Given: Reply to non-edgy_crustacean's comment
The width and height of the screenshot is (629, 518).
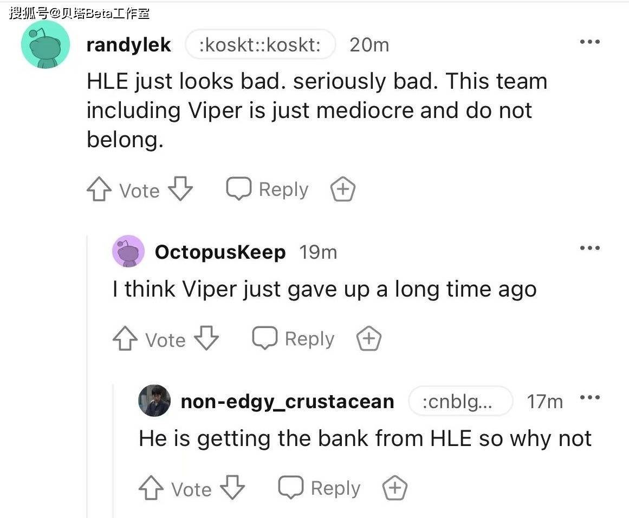Looking at the screenshot, I should point(319,488).
